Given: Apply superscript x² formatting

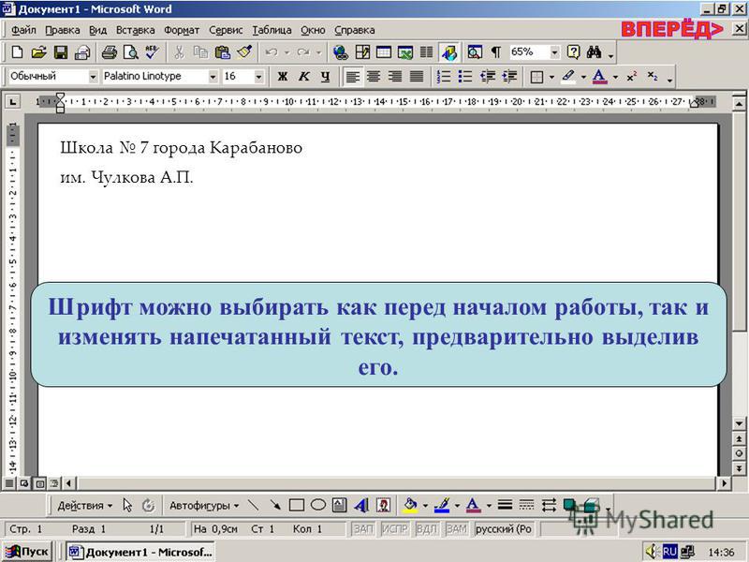Looking at the screenshot, I should [x=631, y=77].
